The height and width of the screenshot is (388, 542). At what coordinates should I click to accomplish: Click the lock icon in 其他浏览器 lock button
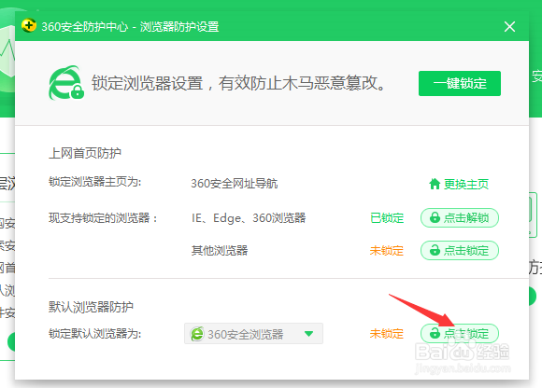pos(435,250)
